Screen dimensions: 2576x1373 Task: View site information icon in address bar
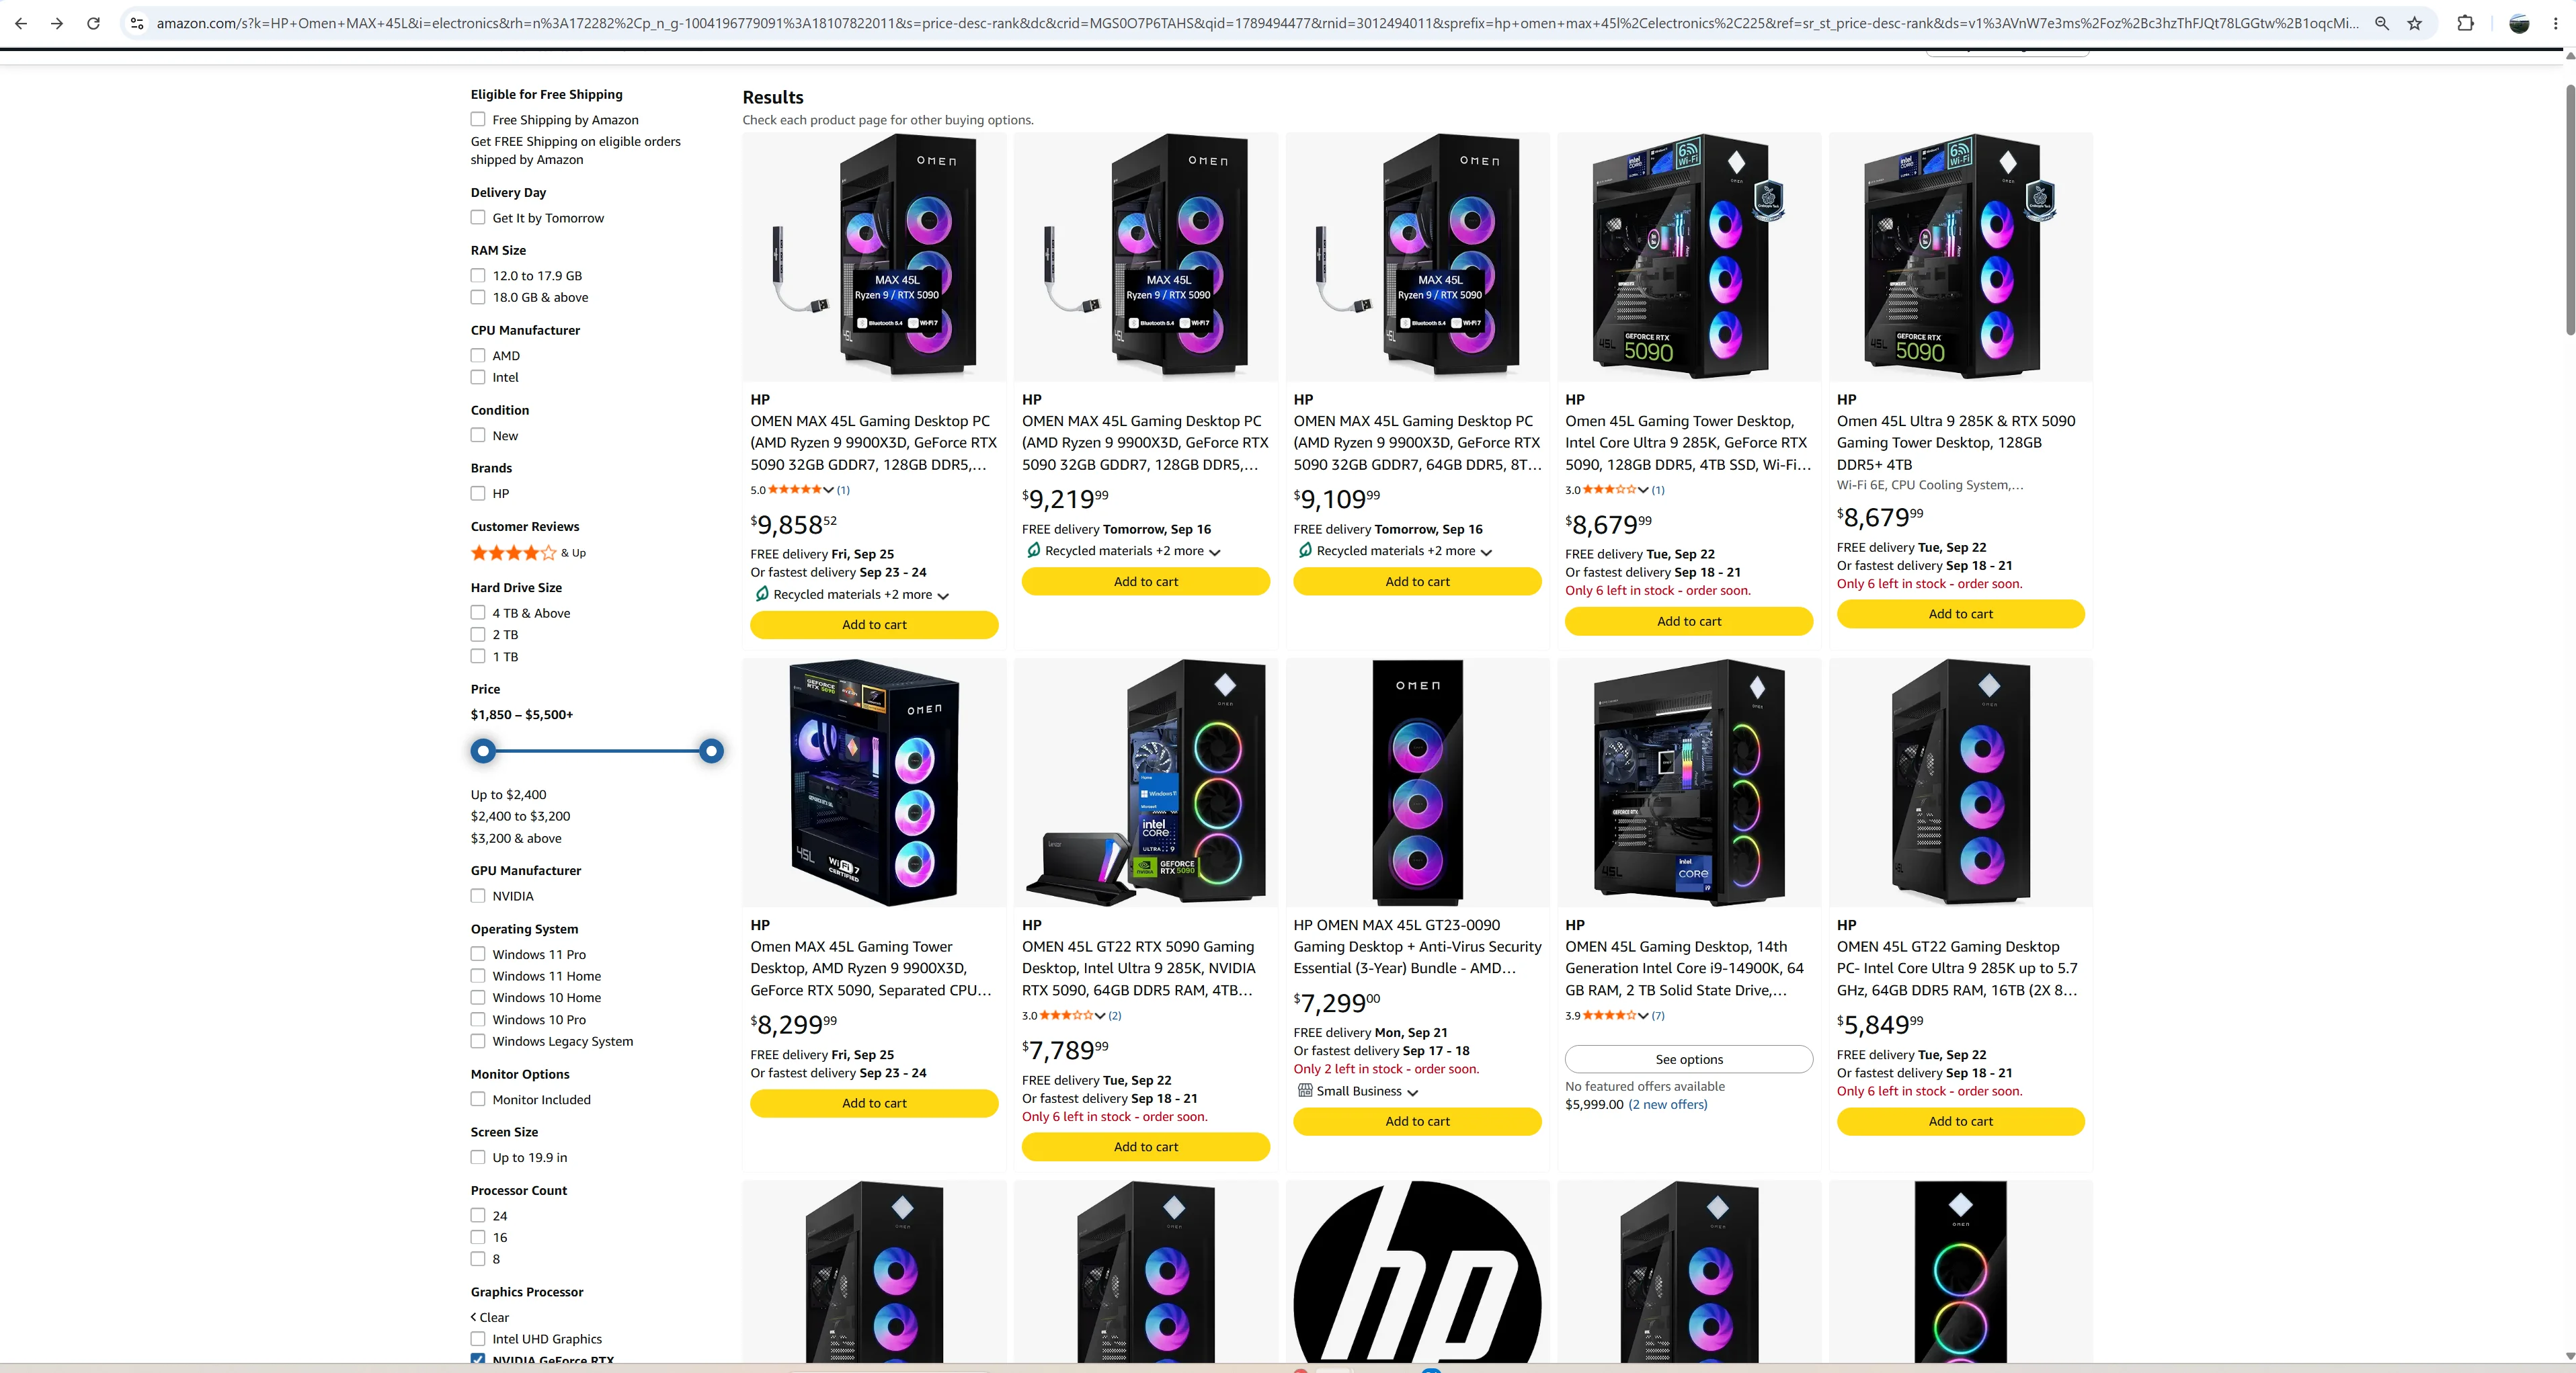[137, 23]
